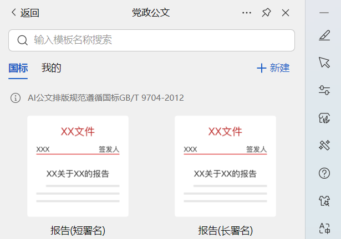Close the 党政公文 panel

[x=286, y=13]
